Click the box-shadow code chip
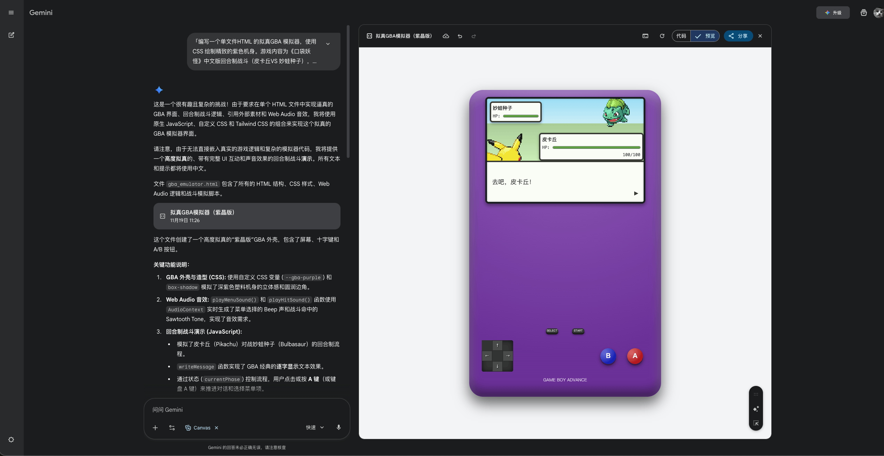884x456 pixels. (183, 287)
